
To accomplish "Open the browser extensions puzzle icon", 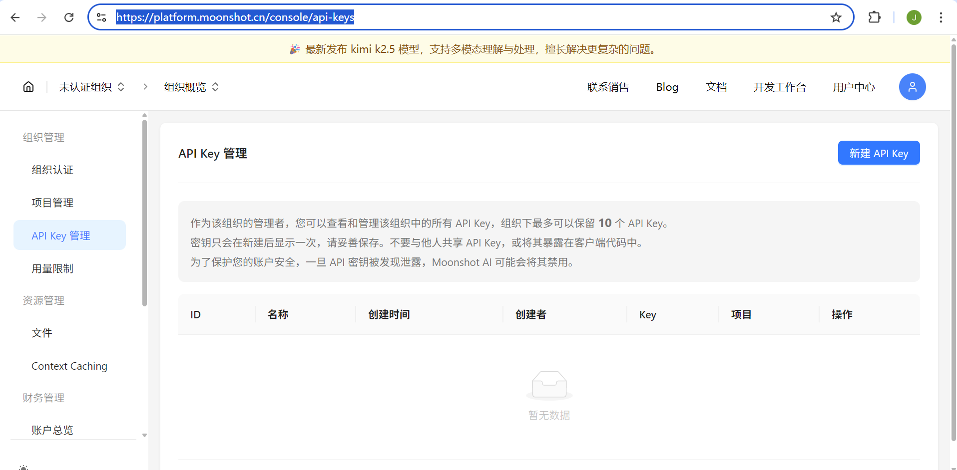I will tap(875, 17).
